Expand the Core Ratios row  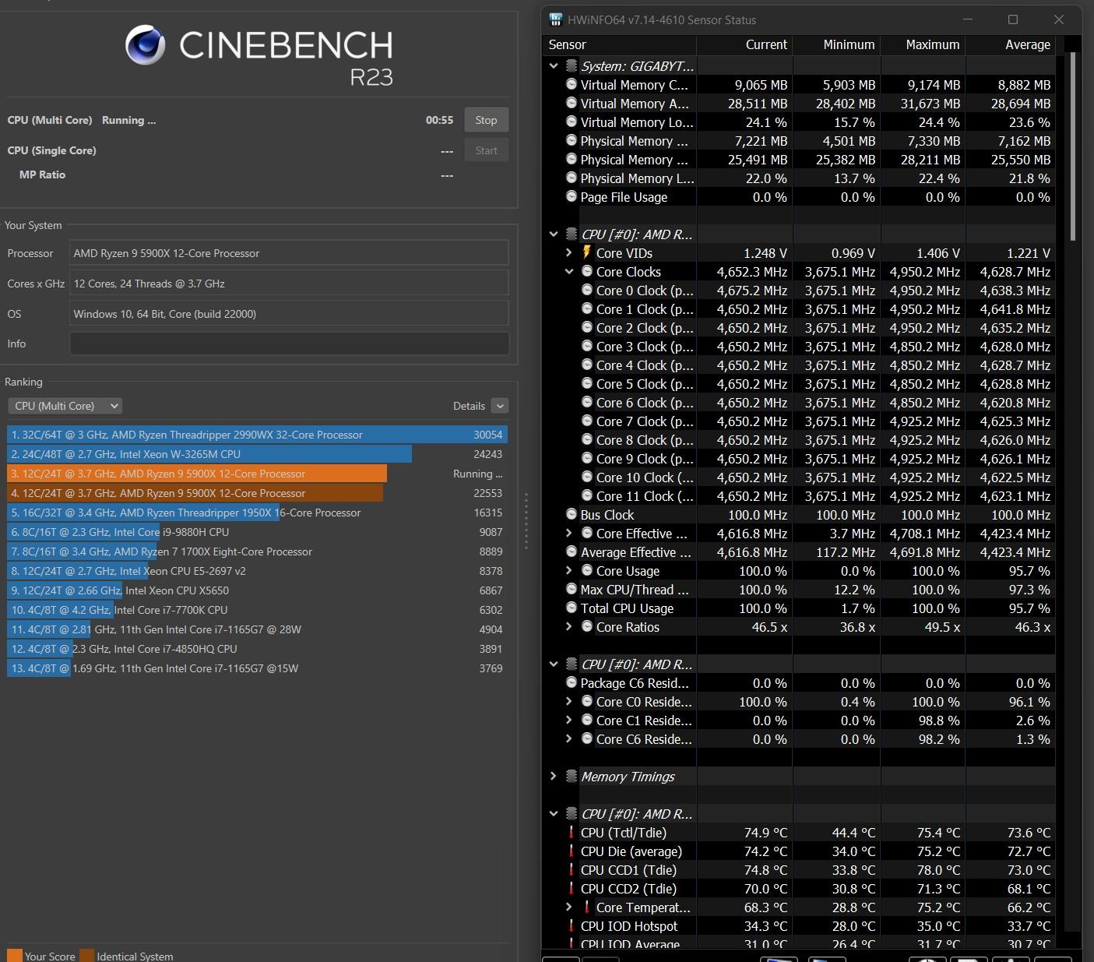coord(568,626)
